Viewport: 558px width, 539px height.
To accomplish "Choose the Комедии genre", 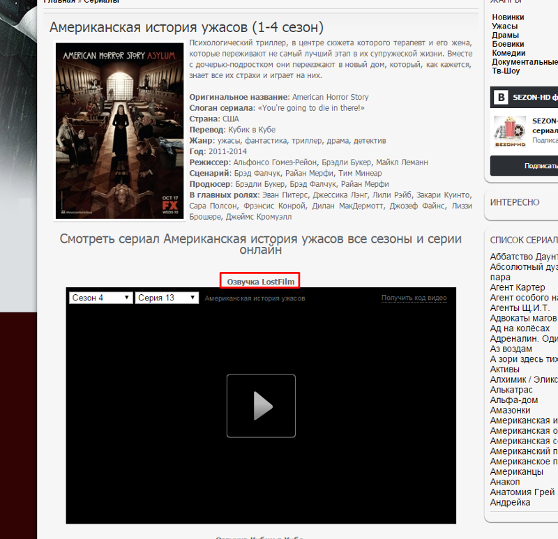I will [x=508, y=53].
